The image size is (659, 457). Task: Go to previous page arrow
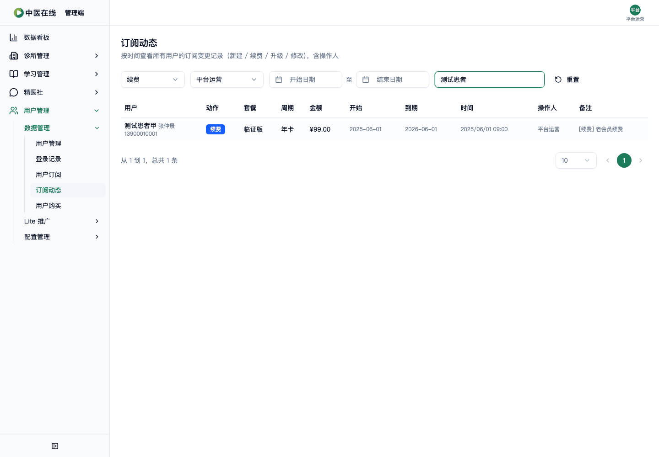coord(608,160)
